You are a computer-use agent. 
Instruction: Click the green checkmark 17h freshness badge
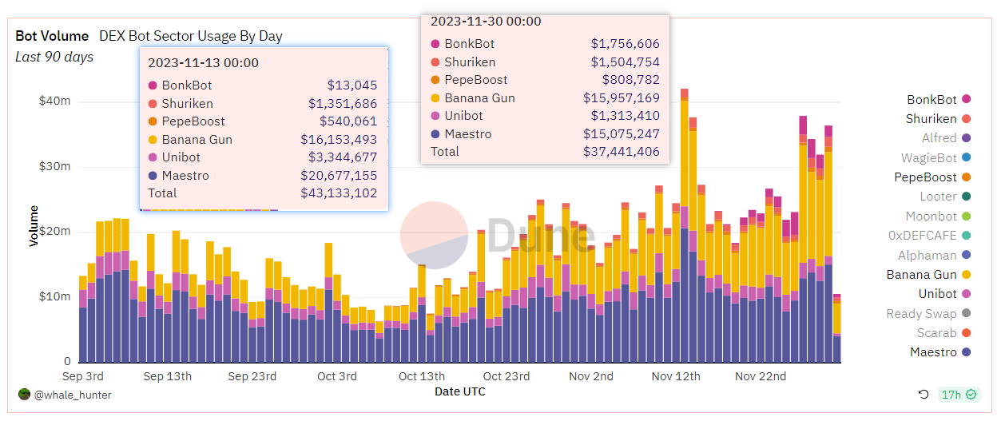tap(959, 395)
